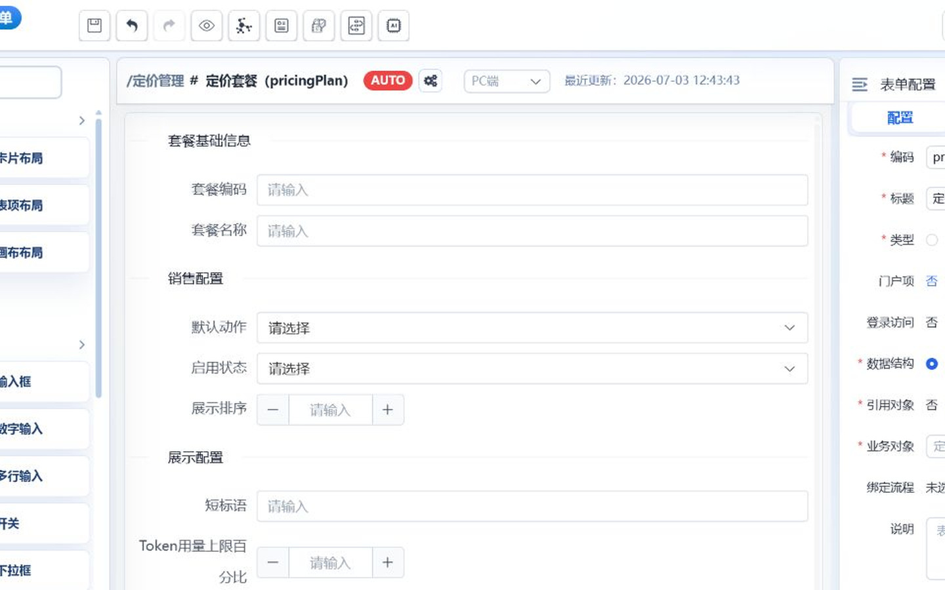Click the 编码 field in form config

936,157
